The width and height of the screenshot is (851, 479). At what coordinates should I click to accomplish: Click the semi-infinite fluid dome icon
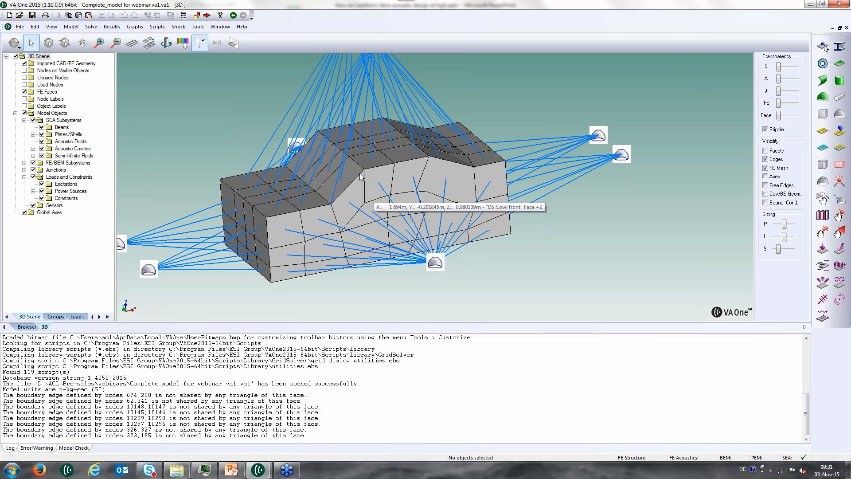click(839, 114)
